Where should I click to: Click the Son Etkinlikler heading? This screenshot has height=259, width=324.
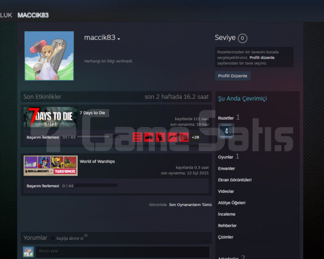coord(43,97)
